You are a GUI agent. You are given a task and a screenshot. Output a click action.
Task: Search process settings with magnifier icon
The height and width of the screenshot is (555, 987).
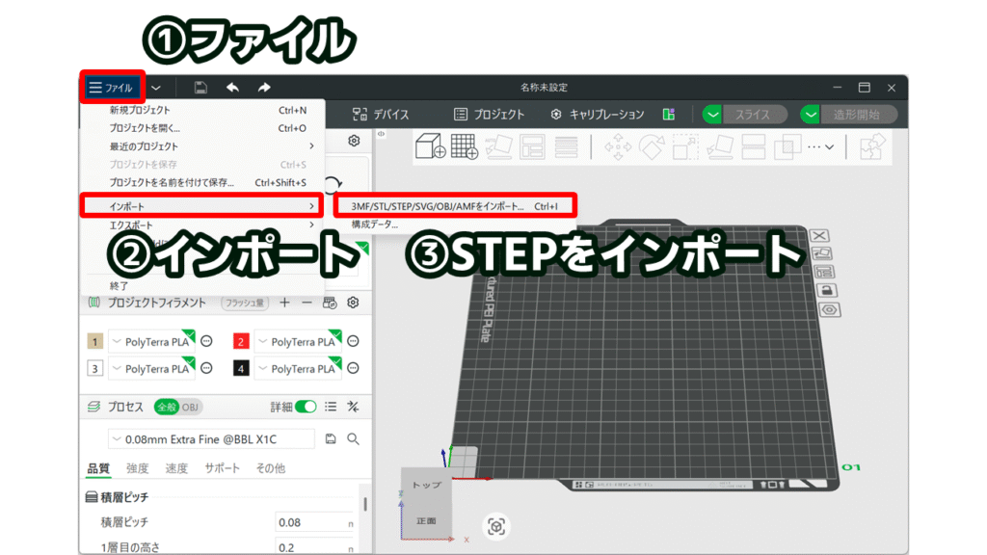tap(353, 439)
